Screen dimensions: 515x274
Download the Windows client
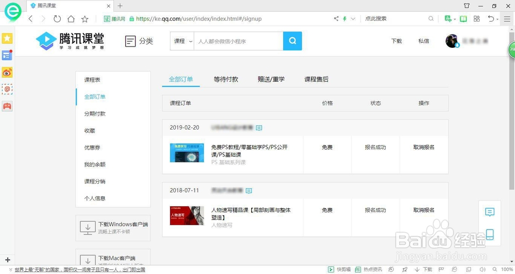(113, 228)
